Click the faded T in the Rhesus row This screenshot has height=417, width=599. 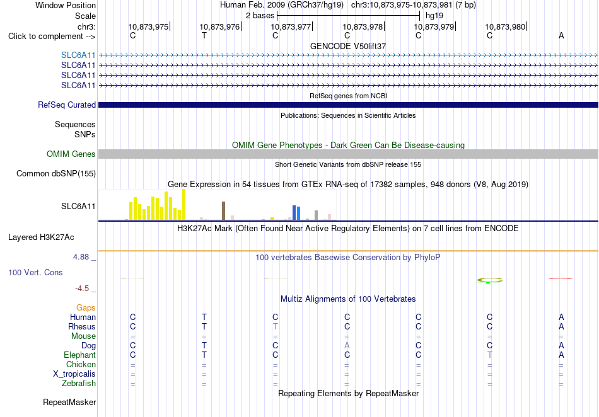276,326
